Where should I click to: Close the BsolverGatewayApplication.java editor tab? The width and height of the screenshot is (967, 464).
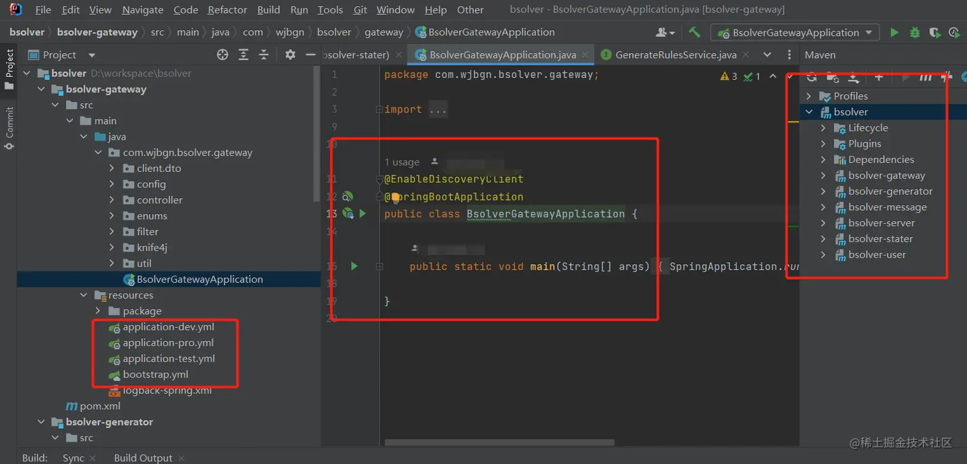(x=585, y=56)
